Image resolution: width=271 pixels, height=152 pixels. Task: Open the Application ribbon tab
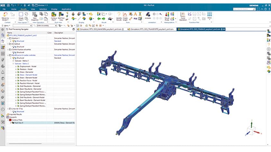click(66, 9)
